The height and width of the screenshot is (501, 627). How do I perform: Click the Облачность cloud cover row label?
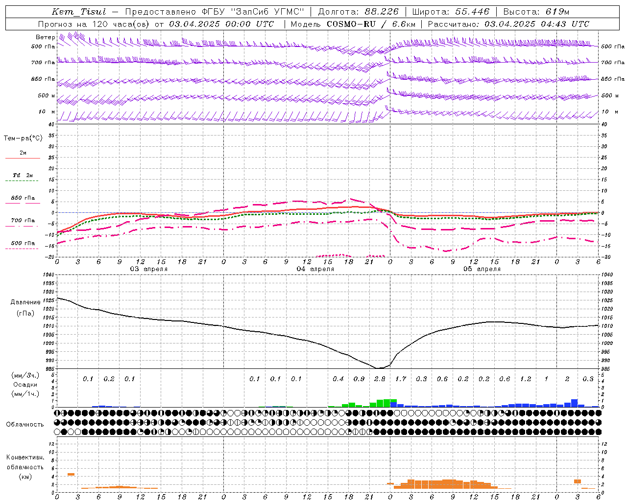click(25, 425)
